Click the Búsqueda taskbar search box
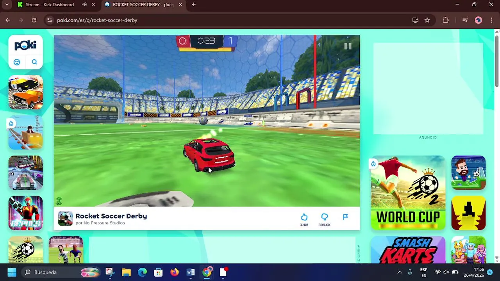500x281 pixels. 61,272
